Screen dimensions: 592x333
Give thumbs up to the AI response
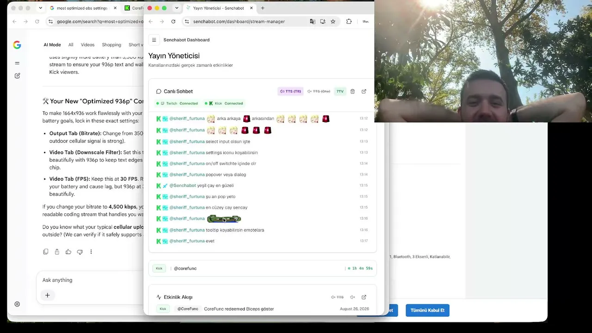coord(68,252)
